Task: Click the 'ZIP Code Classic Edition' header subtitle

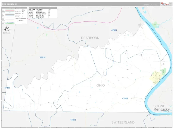Action: 151,5
